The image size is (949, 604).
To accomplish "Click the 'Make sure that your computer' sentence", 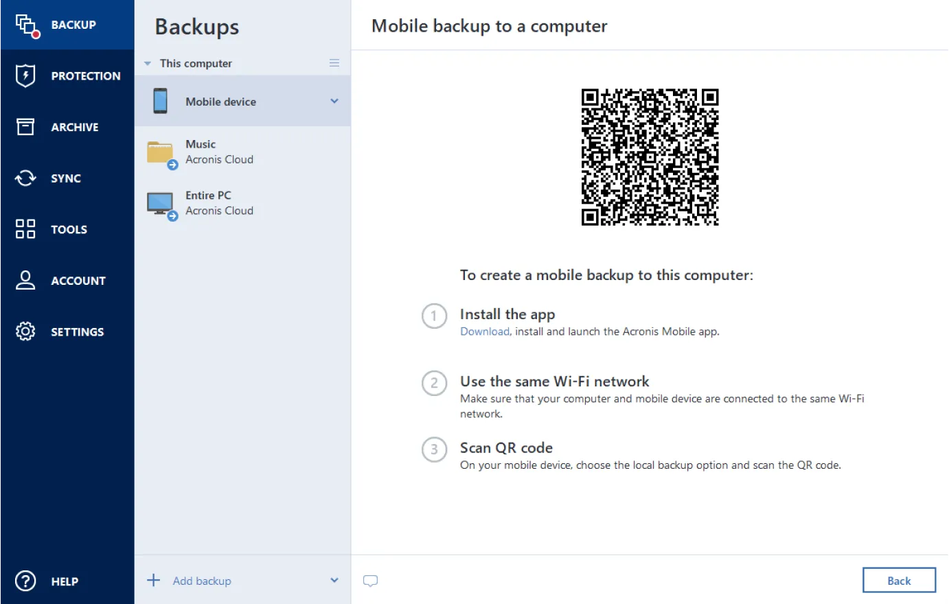I will click(662, 406).
